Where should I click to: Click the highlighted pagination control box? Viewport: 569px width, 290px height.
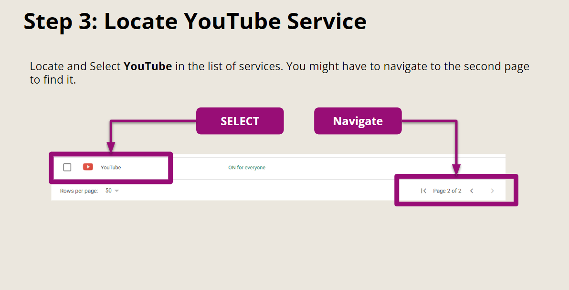[456, 190]
